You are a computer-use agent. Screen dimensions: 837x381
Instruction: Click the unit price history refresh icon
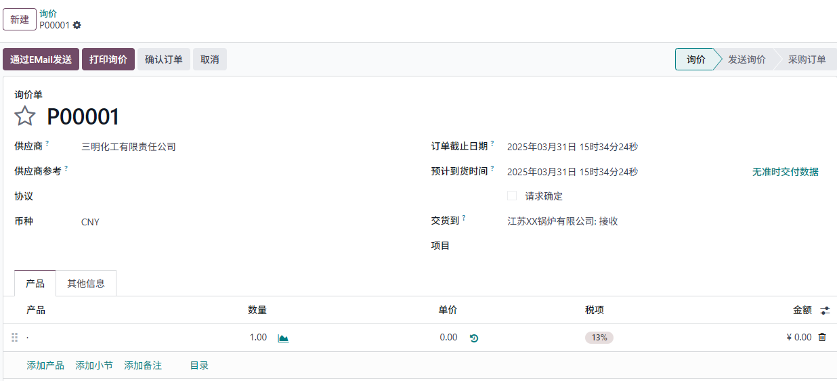coord(474,338)
